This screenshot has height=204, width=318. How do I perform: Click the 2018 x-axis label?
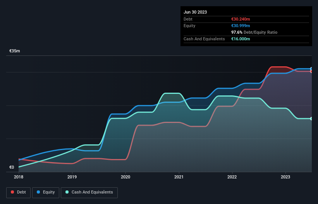point(19,177)
